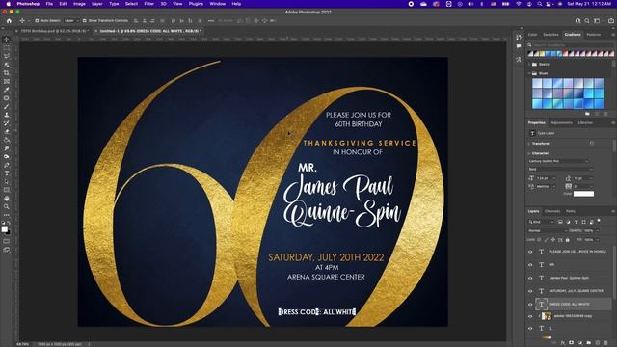This screenshot has width=617, height=347.
Task: Hide the SATURDAY, JULY layer
Action: tap(530, 291)
